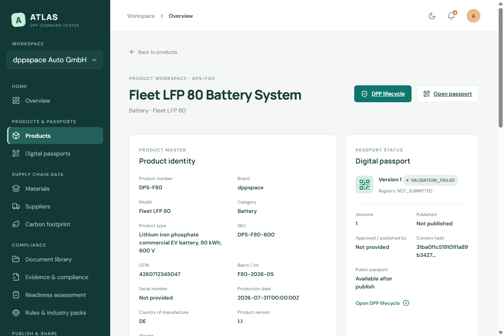The image size is (504, 336).
Task: Click the Overview grid icon
Action: click(x=16, y=100)
